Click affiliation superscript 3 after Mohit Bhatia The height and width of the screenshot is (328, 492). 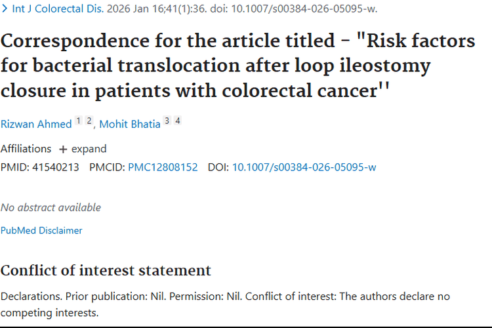pos(167,121)
